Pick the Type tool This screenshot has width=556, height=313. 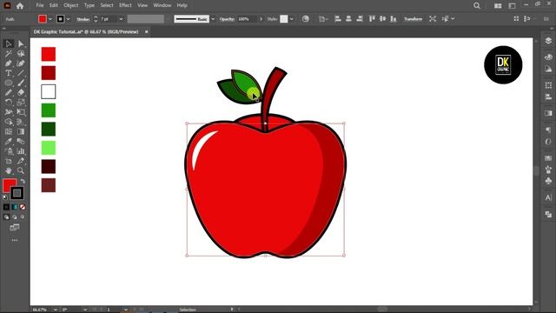(x=9, y=73)
